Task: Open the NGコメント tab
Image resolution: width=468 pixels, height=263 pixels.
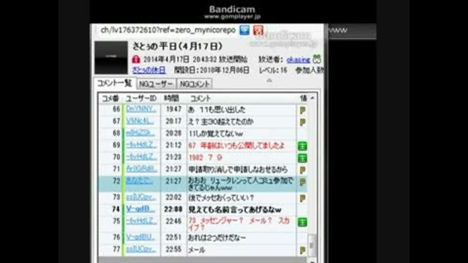Action: pos(195,84)
